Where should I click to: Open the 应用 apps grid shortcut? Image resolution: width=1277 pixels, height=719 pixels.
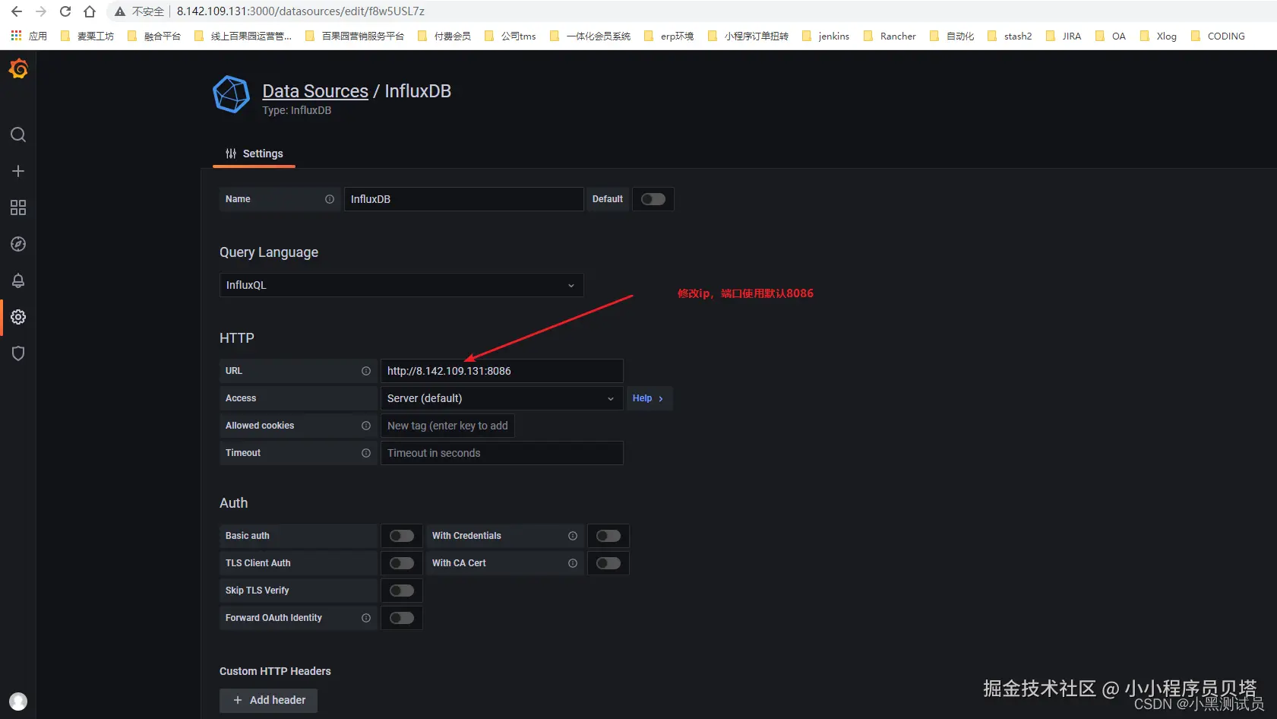click(29, 36)
